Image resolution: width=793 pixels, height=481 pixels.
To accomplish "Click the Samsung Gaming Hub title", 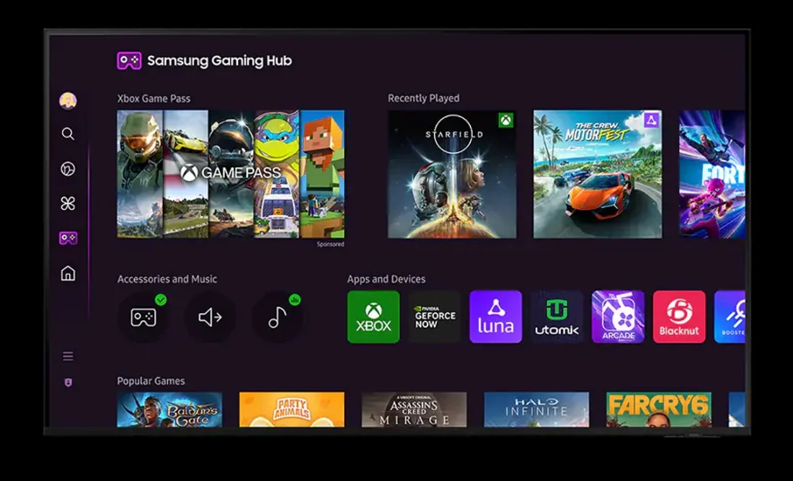I will [x=219, y=61].
